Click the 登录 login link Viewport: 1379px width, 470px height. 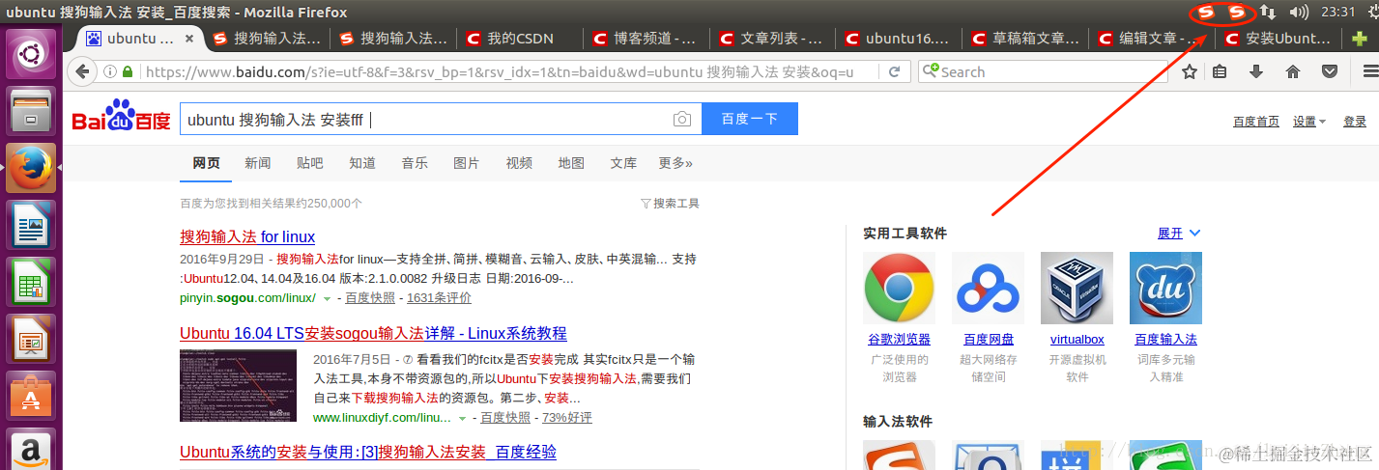1355,122
